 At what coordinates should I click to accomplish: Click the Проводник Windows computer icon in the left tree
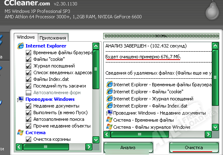pyautogui.click(x=20, y=99)
